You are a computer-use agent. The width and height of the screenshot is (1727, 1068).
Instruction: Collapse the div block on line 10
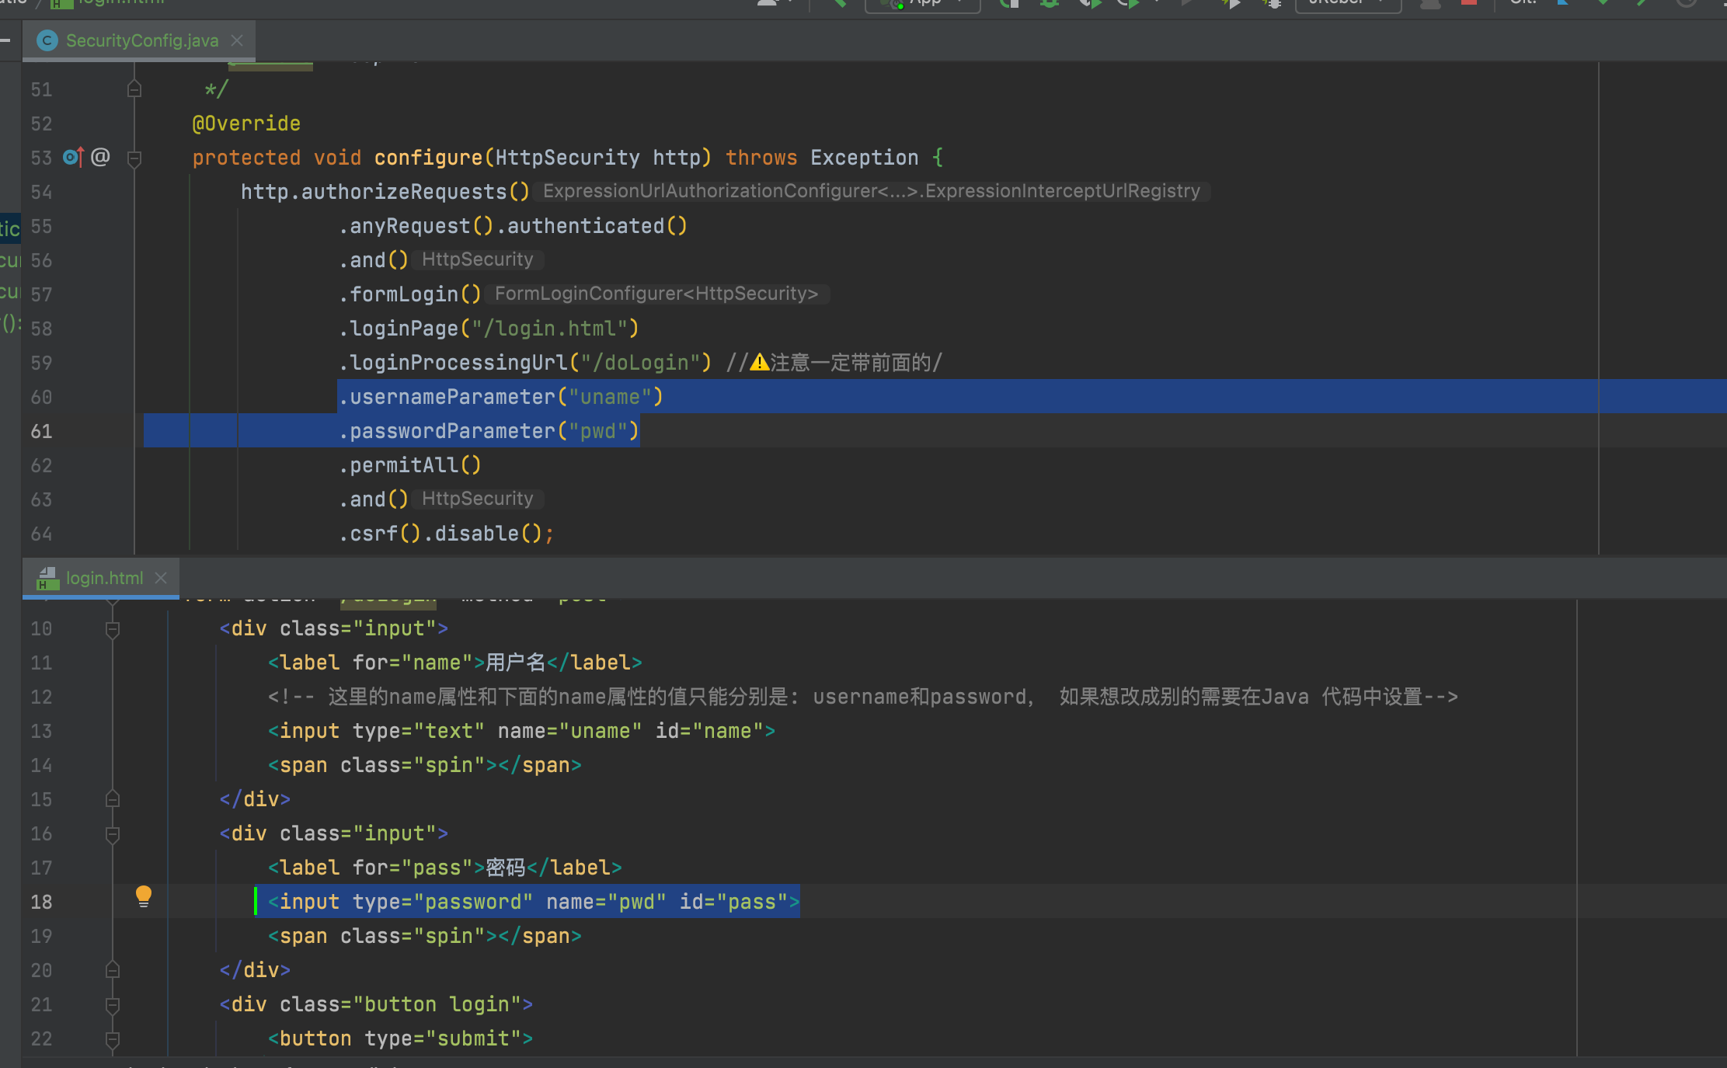[113, 628]
